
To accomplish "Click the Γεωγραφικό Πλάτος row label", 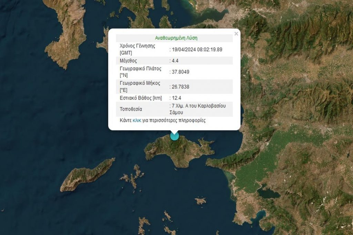I will click(x=140, y=72).
